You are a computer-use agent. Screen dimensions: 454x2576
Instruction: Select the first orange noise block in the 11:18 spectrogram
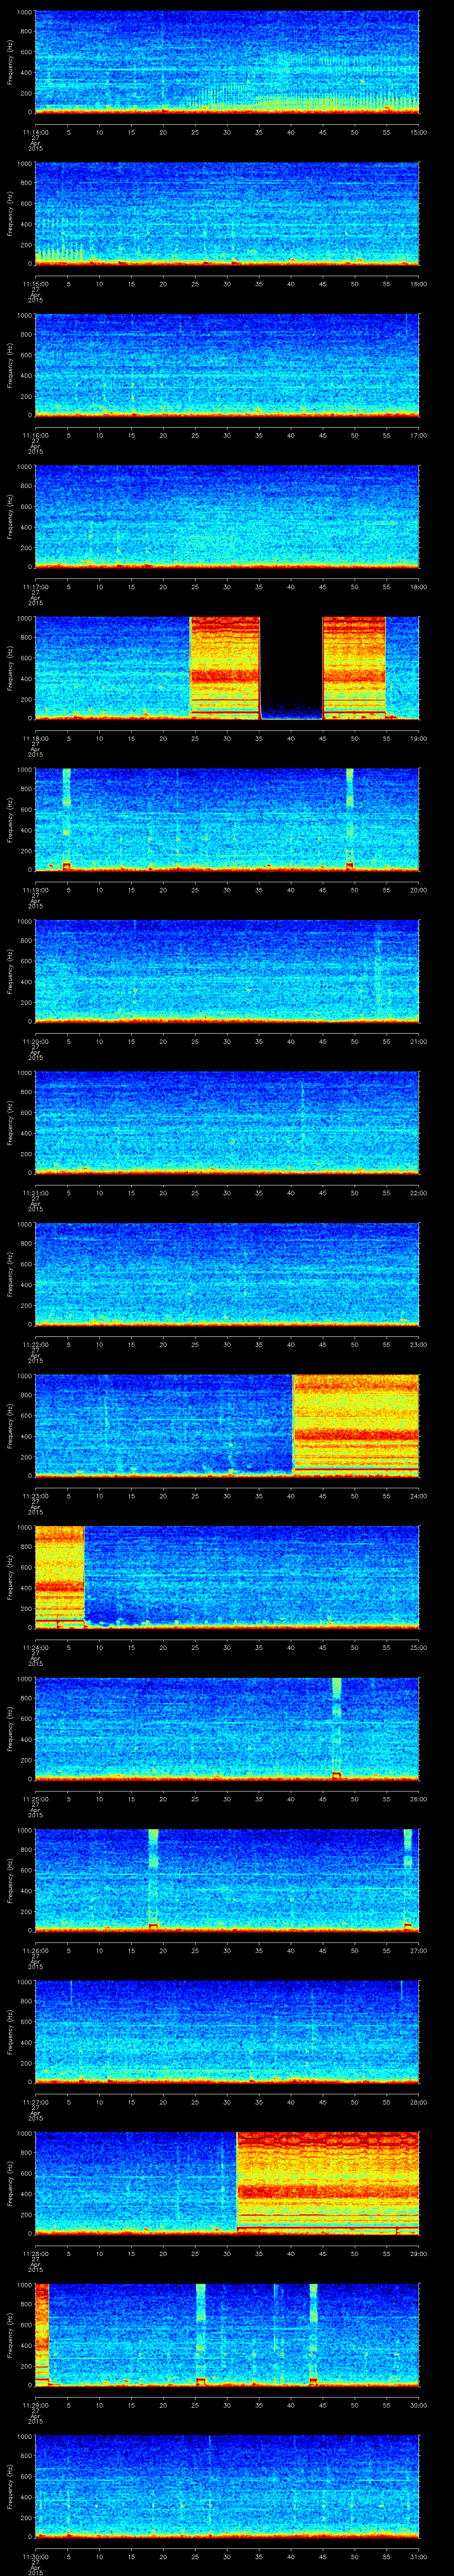click(224, 668)
